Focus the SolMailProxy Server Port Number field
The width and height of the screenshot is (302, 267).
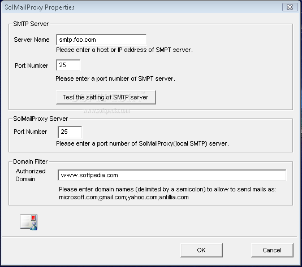70,132
